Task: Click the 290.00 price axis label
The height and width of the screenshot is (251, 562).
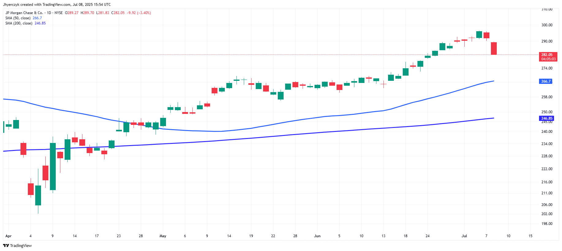Action: (x=547, y=41)
